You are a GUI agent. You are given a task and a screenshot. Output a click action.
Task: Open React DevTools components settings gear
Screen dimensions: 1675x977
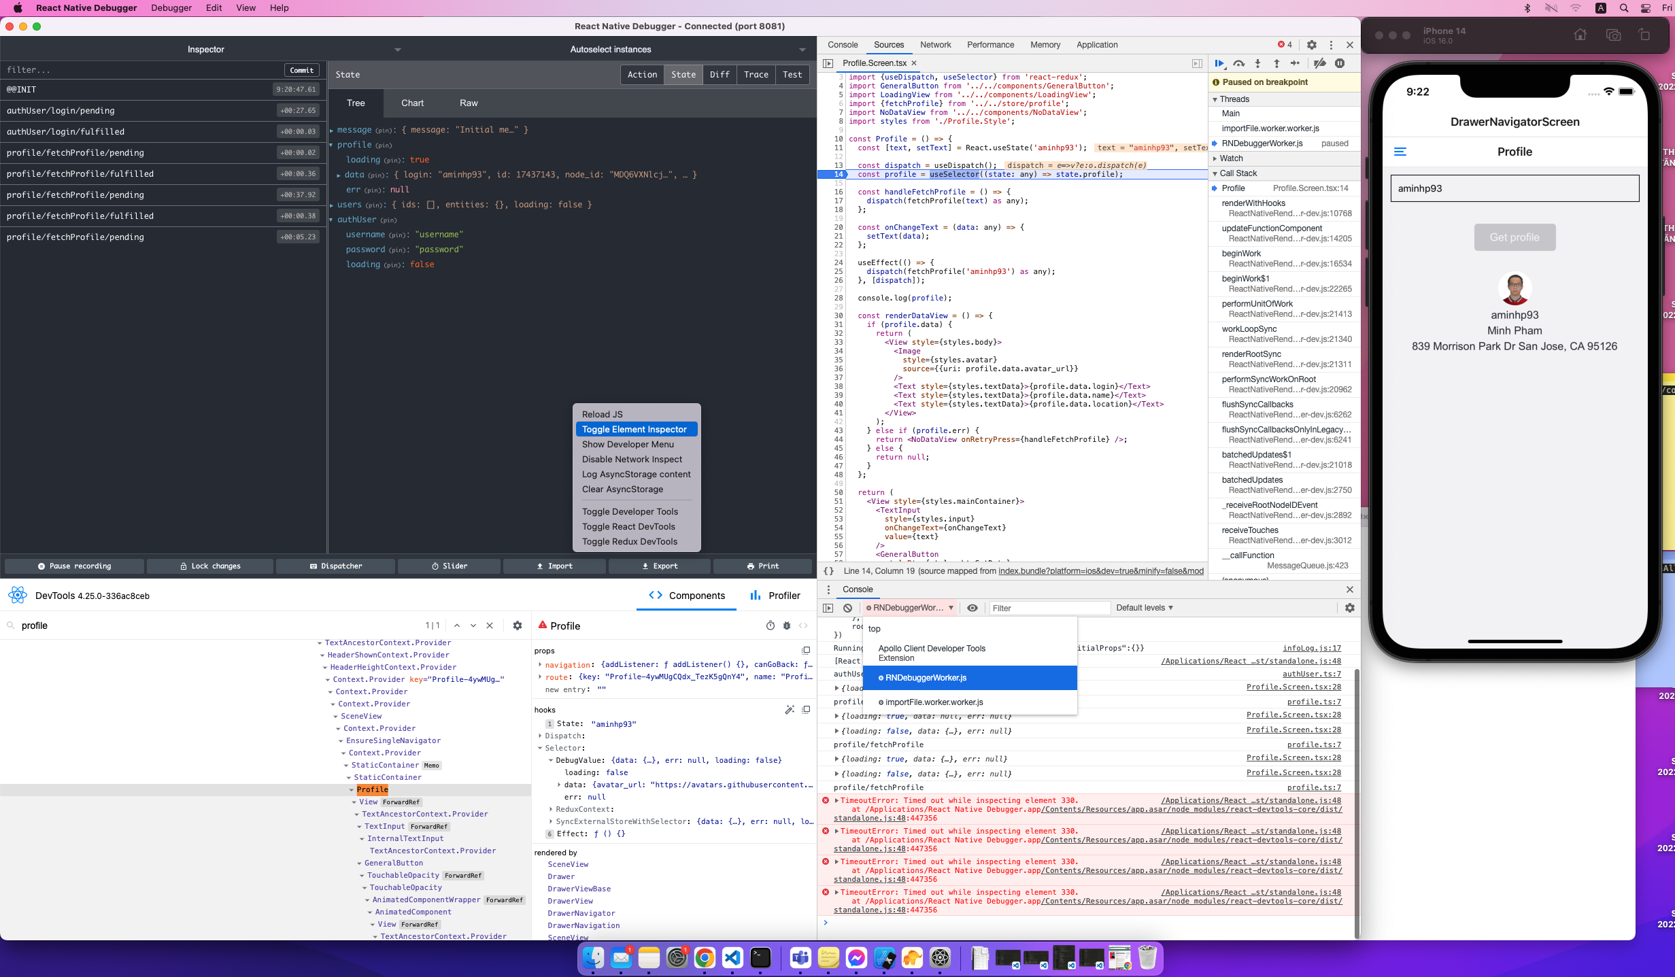pyautogui.click(x=518, y=625)
